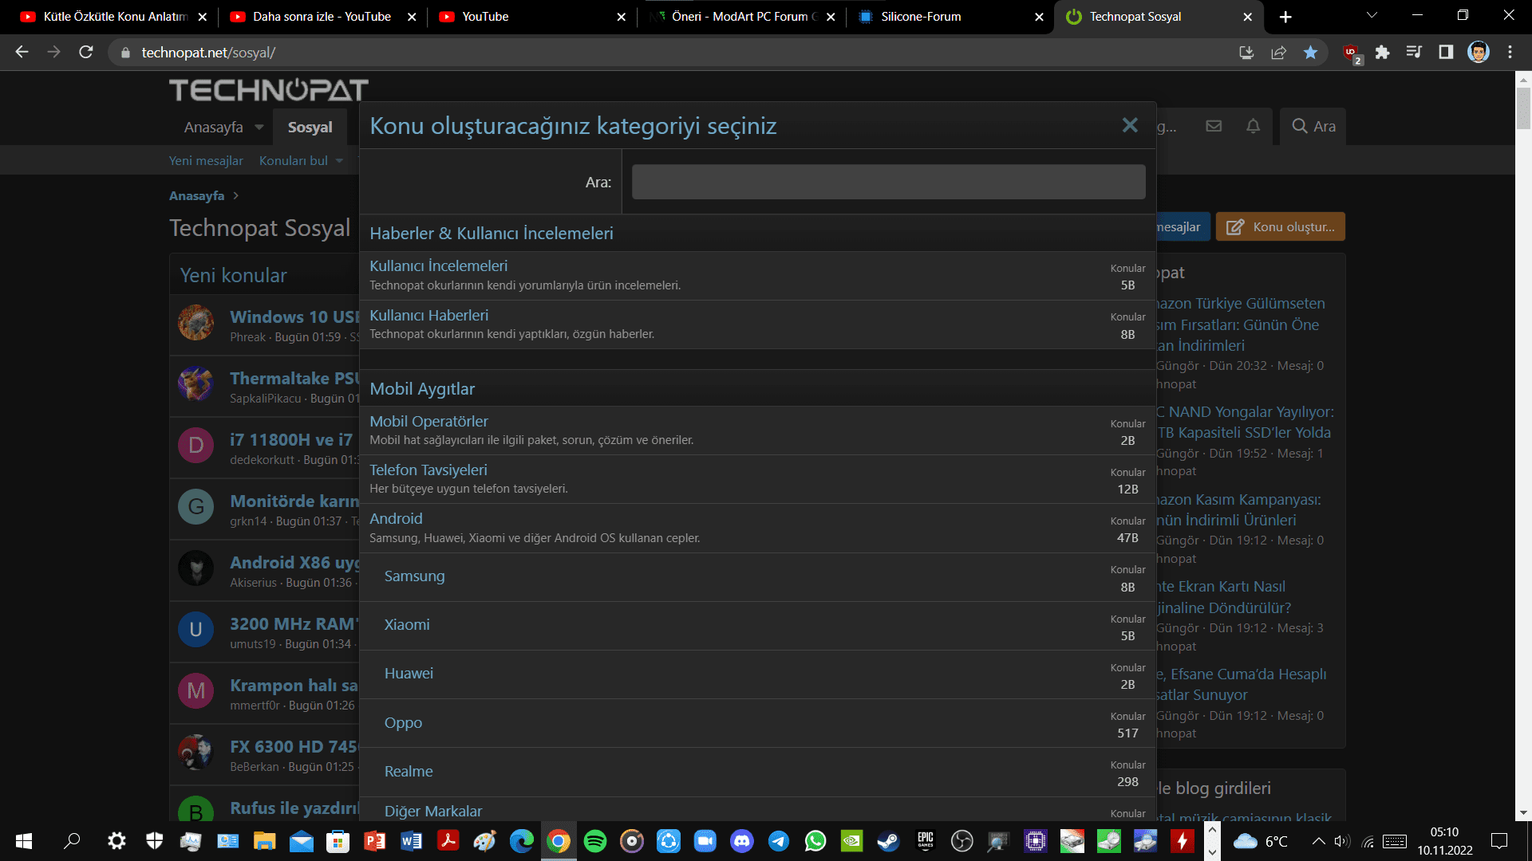Open Telegram from the taskbar
The image size is (1532, 861).
[779, 840]
